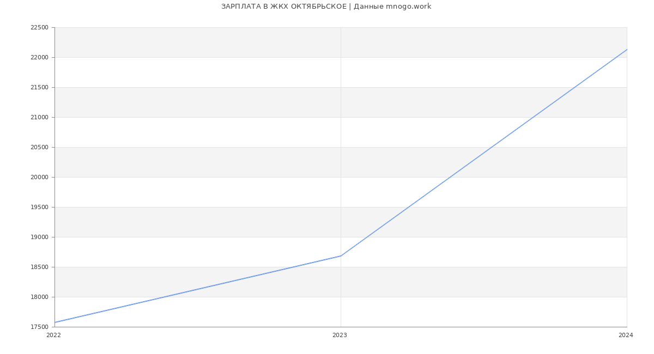654x354 pixels.
Task: Select the 2023 x-axis label
Action: pos(340,335)
